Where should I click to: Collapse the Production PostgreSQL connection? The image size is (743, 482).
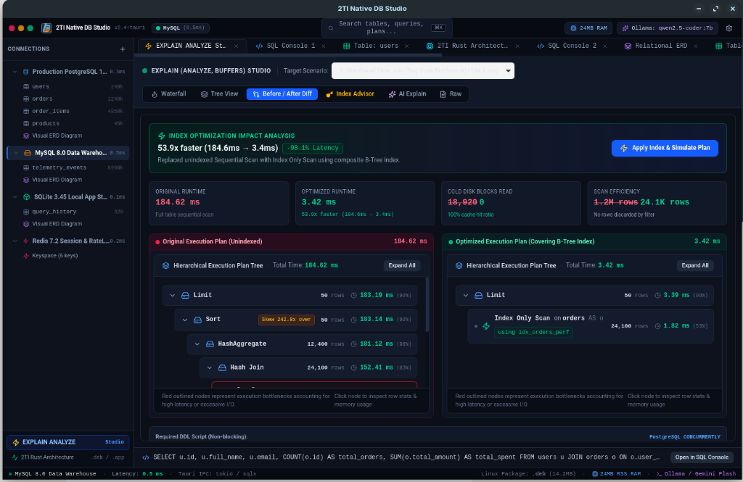(15, 72)
